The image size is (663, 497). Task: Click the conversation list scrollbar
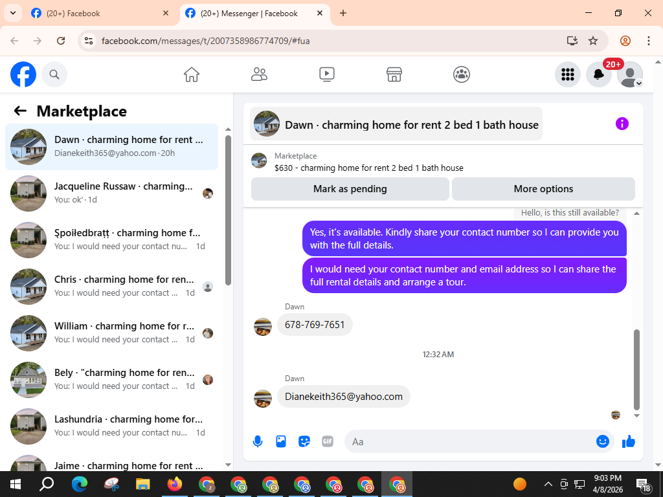coord(229,210)
